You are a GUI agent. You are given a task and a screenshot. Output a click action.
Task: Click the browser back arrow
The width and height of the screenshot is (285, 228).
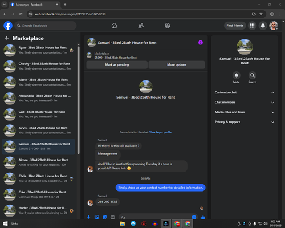[x=5, y=14]
